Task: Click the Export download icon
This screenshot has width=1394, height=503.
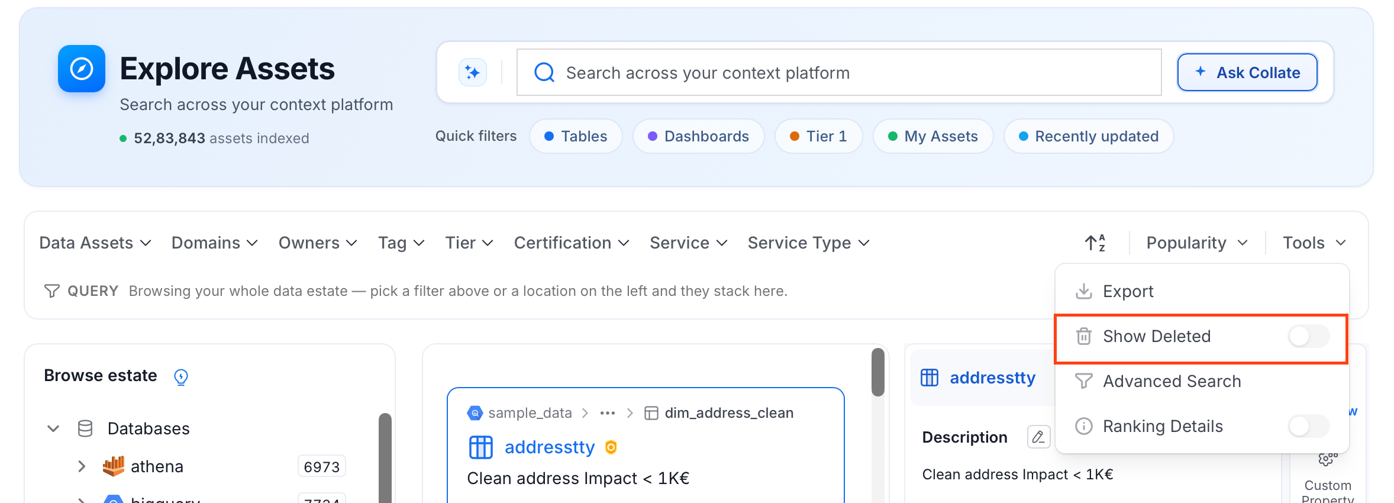Action: pos(1084,291)
